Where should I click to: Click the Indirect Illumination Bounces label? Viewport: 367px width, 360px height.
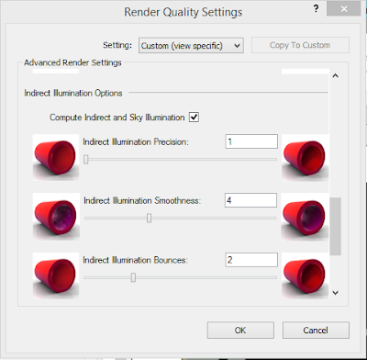click(x=135, y=260)
